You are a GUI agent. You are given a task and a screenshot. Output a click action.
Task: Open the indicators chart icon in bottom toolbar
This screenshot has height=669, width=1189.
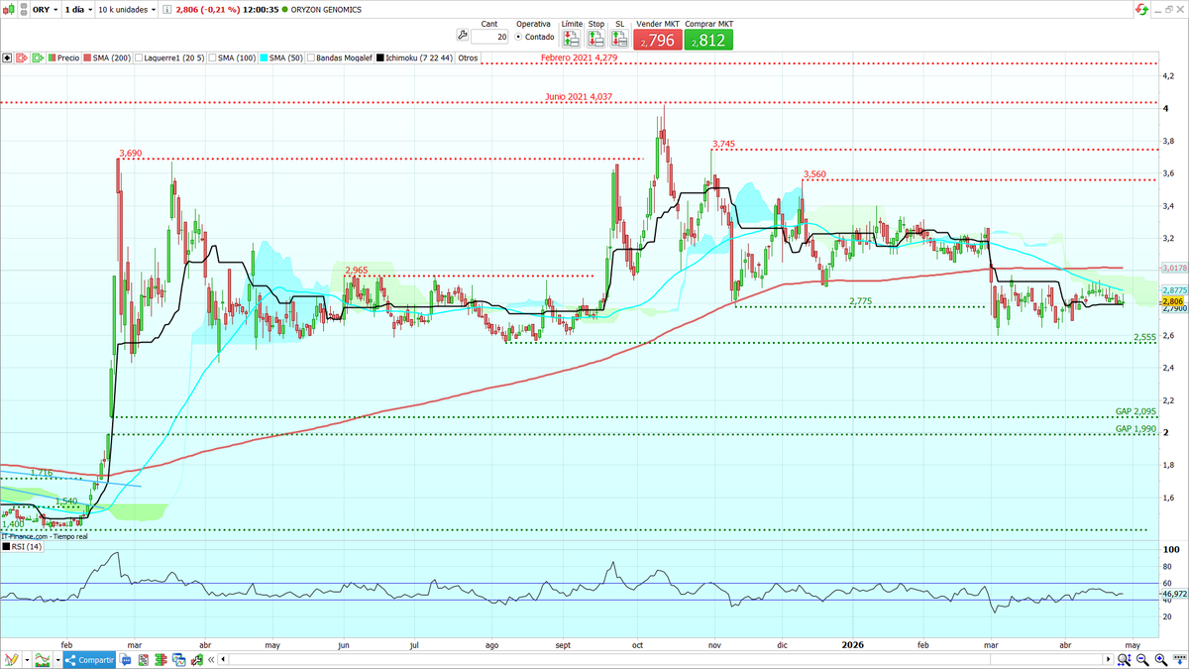43,660
